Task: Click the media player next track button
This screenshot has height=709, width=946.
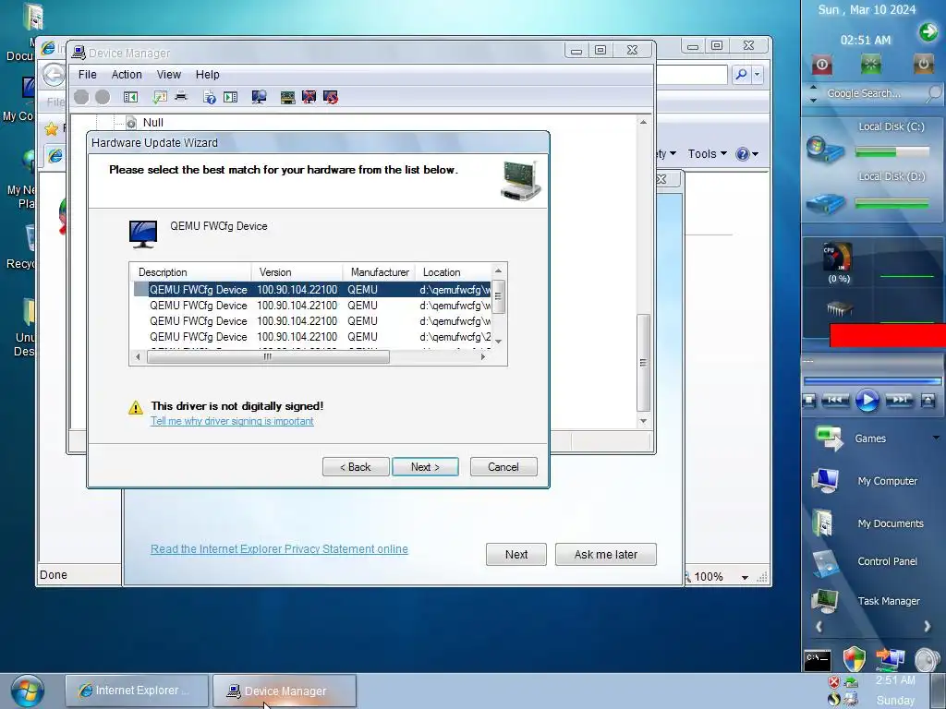Action: pos(899,400)
